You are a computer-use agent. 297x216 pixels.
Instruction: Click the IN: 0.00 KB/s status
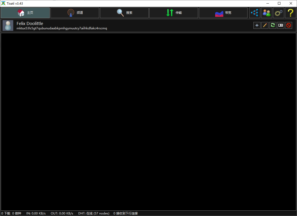coord(36,213)
